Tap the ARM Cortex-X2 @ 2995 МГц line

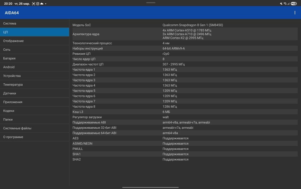(183, 38)
